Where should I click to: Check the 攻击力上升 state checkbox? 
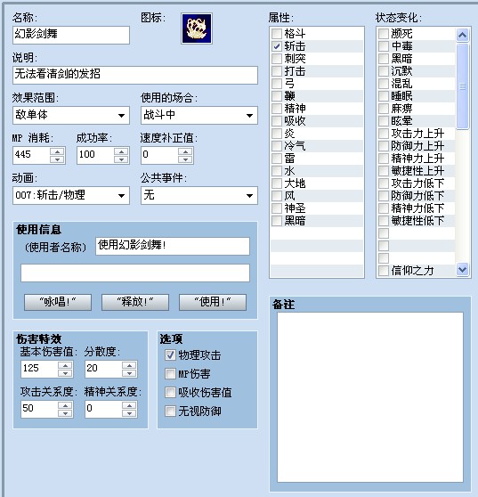point(384,134)
